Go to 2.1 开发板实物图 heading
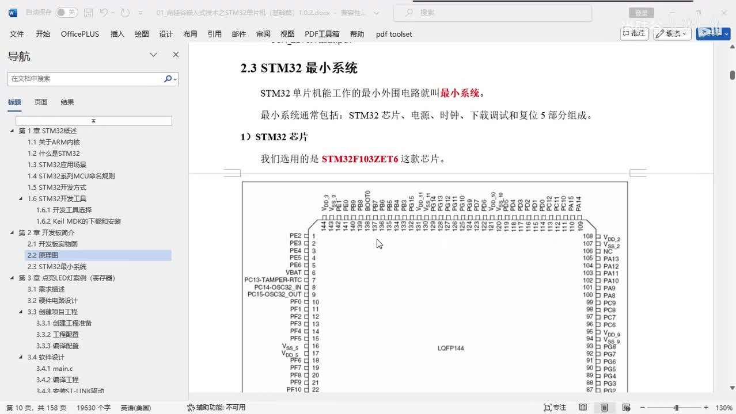The width and height of the screenshot is (736, 414). point(52,244)
